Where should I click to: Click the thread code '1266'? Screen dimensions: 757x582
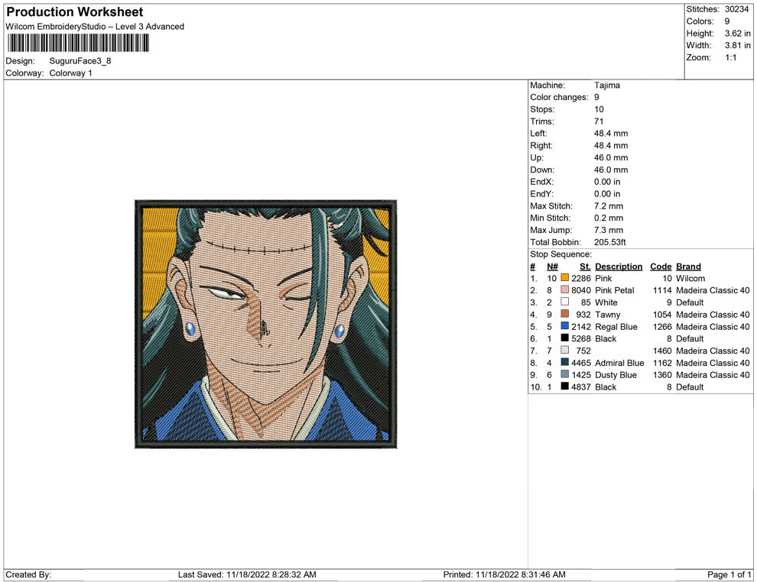[x=662, y=326]
